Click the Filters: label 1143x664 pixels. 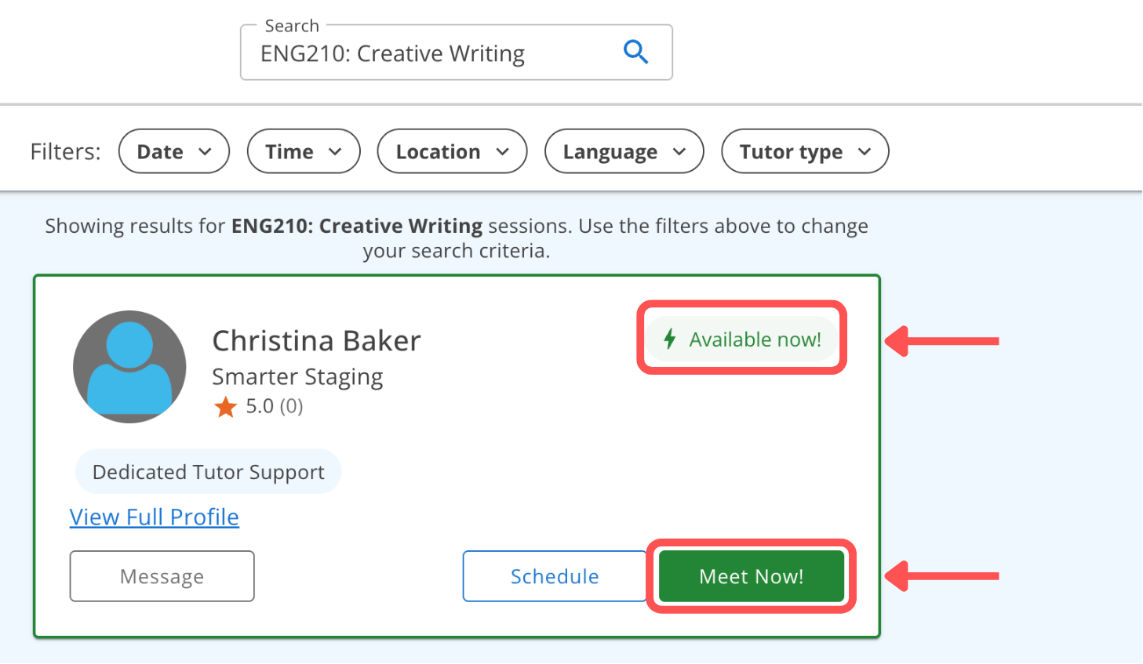tap(66, 151)
